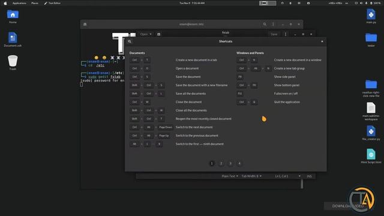384x216 pixels.
Task: Click 'Save the document' shortcut description
Action: pyautogui.click(x=188, y=77)
